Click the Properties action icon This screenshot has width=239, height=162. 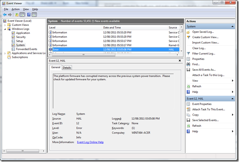[188, 59]
